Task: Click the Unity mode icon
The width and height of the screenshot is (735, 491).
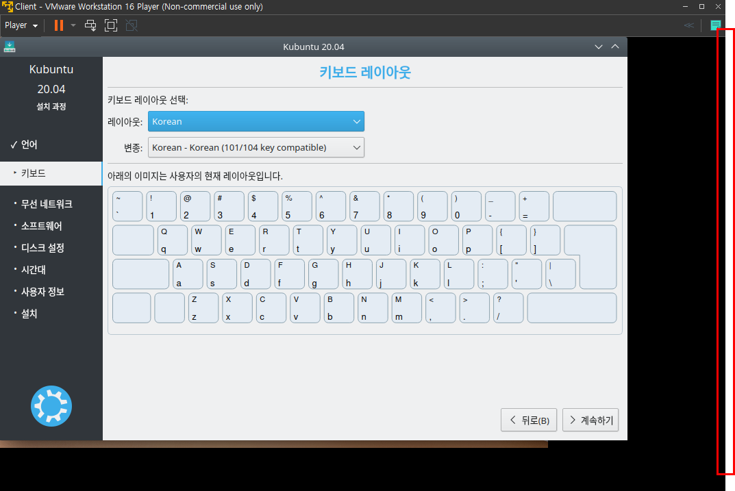Action: (x=132, y=25)
